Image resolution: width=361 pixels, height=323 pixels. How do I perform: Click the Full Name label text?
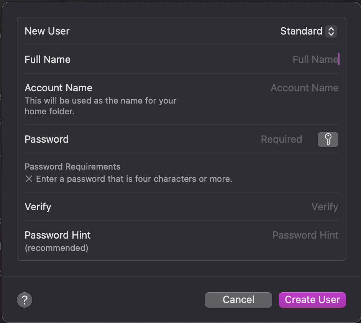pos(48,59)
